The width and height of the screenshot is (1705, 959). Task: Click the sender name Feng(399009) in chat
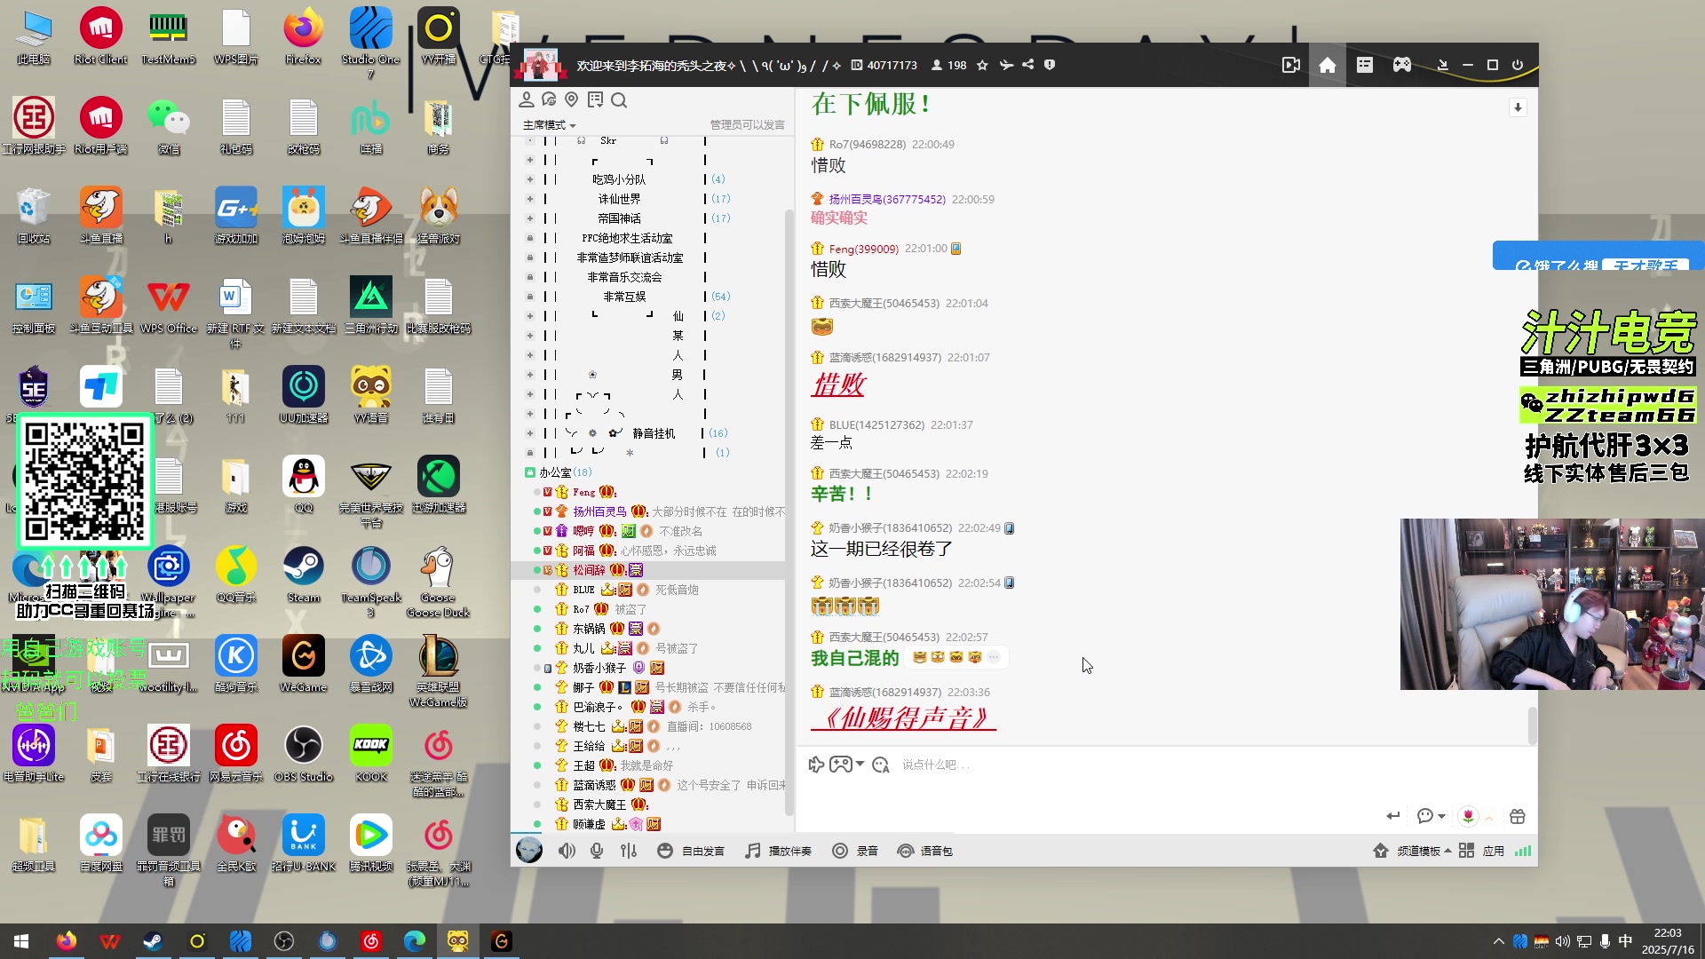point(863,249)
